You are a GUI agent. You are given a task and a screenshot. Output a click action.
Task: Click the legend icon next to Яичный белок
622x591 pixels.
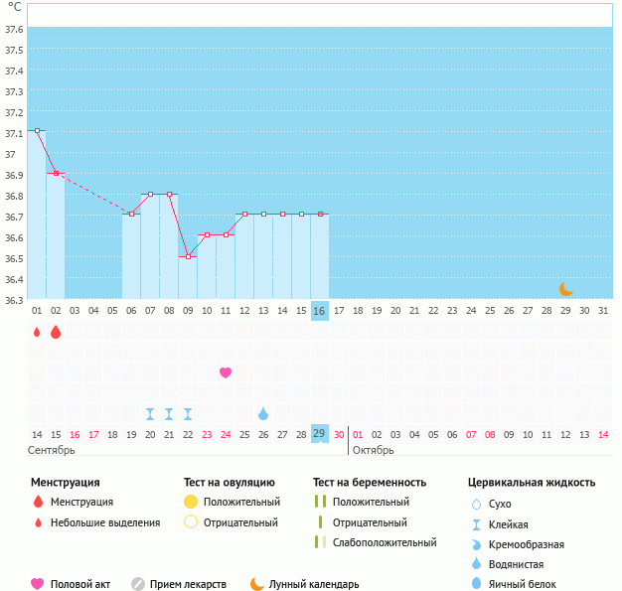coord(478,584)
